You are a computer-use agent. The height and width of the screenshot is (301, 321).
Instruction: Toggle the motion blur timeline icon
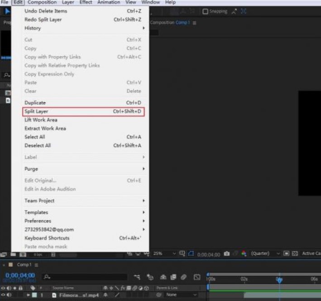[184, 277]
